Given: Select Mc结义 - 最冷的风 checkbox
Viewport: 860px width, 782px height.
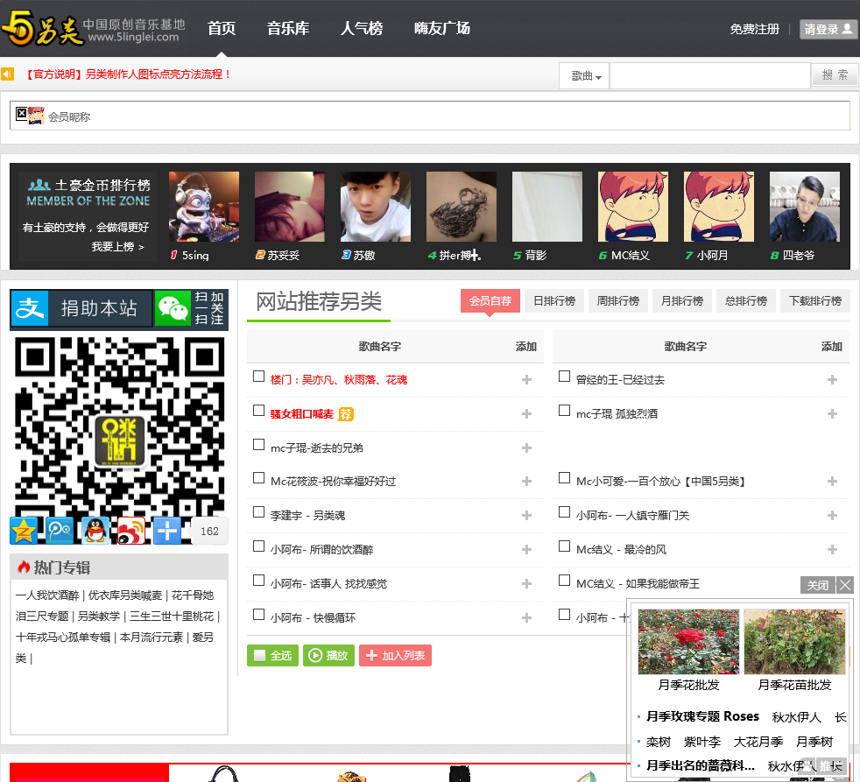Looking at the screenshot, I should point(564,546).
